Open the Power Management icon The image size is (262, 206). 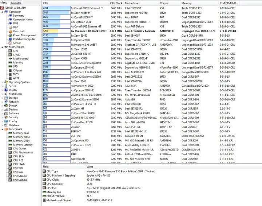[x=10, y=35]
